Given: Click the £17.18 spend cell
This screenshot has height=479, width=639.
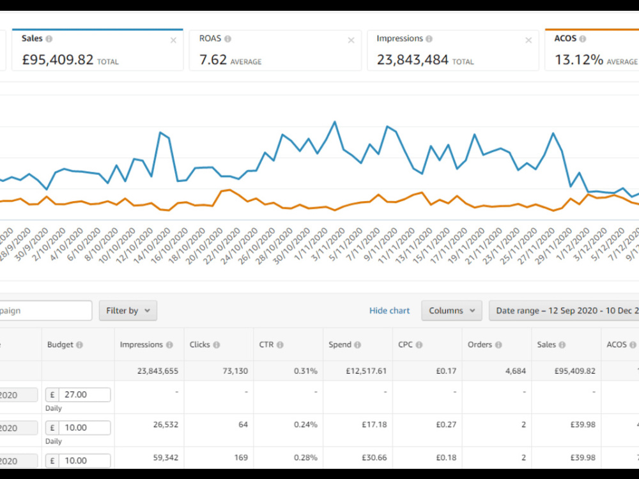Looking at the screenshot, I should tap(374, 425).
